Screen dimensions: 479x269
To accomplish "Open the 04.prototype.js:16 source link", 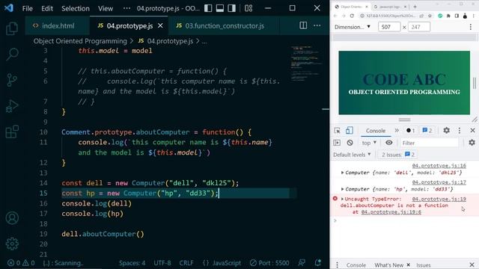I will coord(439,166).
